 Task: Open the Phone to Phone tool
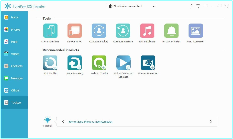click(50, 31)
